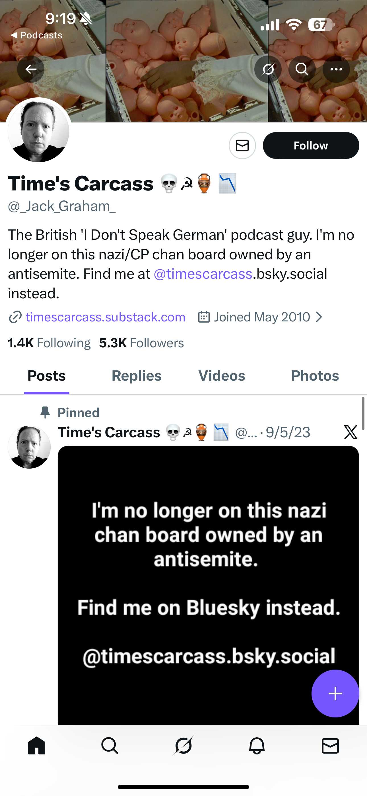Image resolution: width=367 pixels, height=796 pixels.
Task: Tap the back arrow button
Action: pos(31,69)
